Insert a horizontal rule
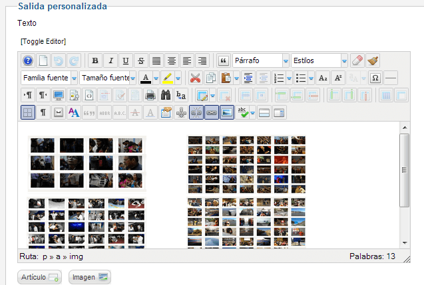This screenshot has height=285, width=424. (x=391, y=78)
